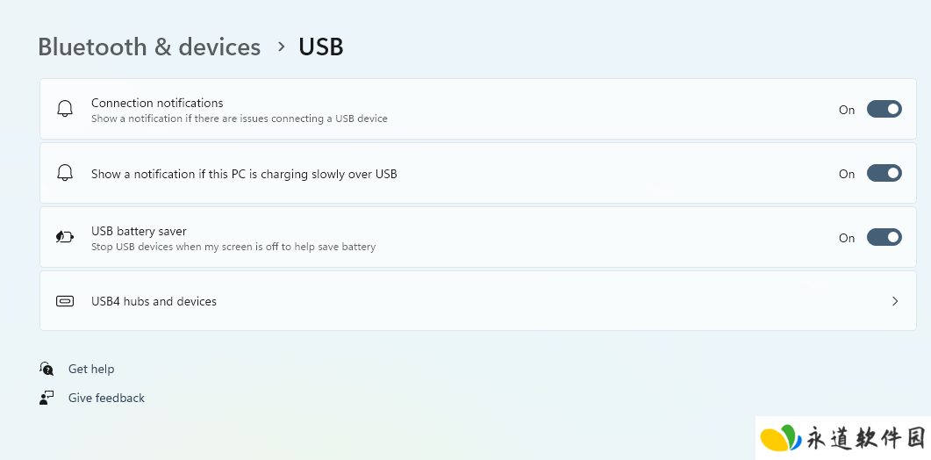The width and height of the screenshot is (931, 460).
Task: Turn off the Connection notifications toggle
Action: tap(884, 109)
